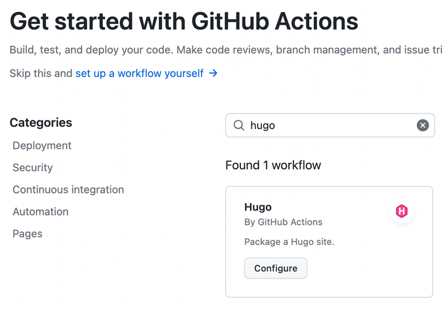
Task: Click the arrow after workflow yourself link
Action: pos(213,73)
